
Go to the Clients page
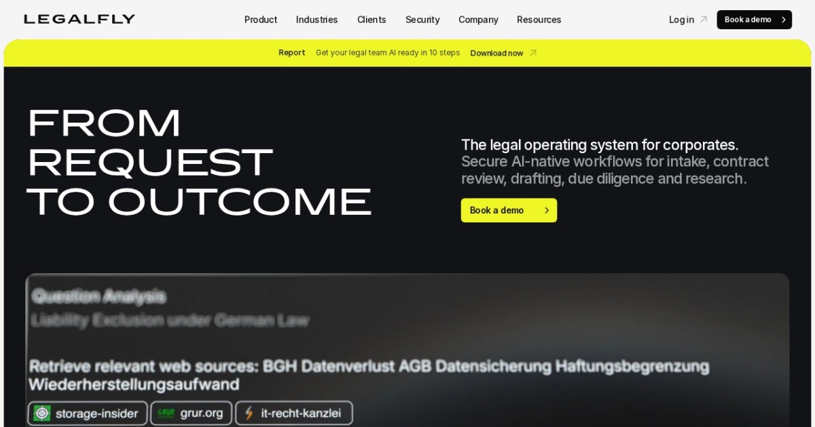(372, 20)
